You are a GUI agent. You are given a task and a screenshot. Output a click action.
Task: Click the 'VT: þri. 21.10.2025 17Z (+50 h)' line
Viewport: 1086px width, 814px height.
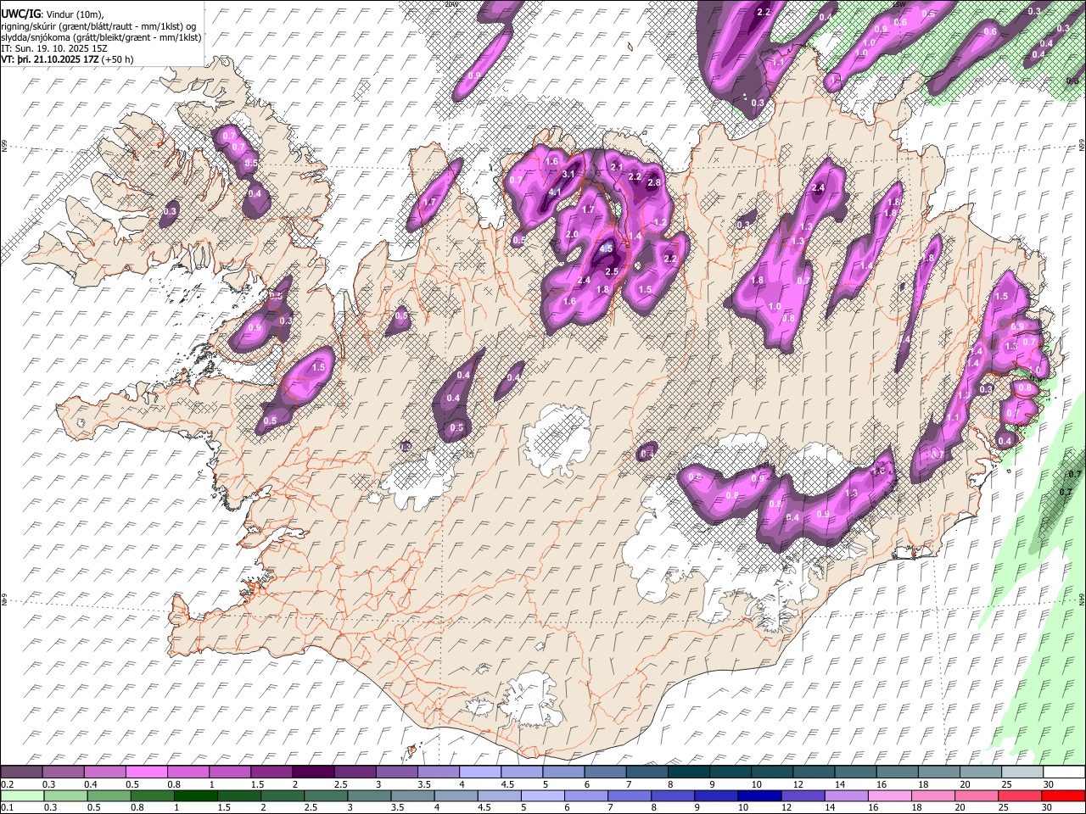68,59
